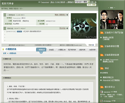The image size is (125, 103).
Task: Switch to the 會員列表 tab
Action: (x=92, y=50)
